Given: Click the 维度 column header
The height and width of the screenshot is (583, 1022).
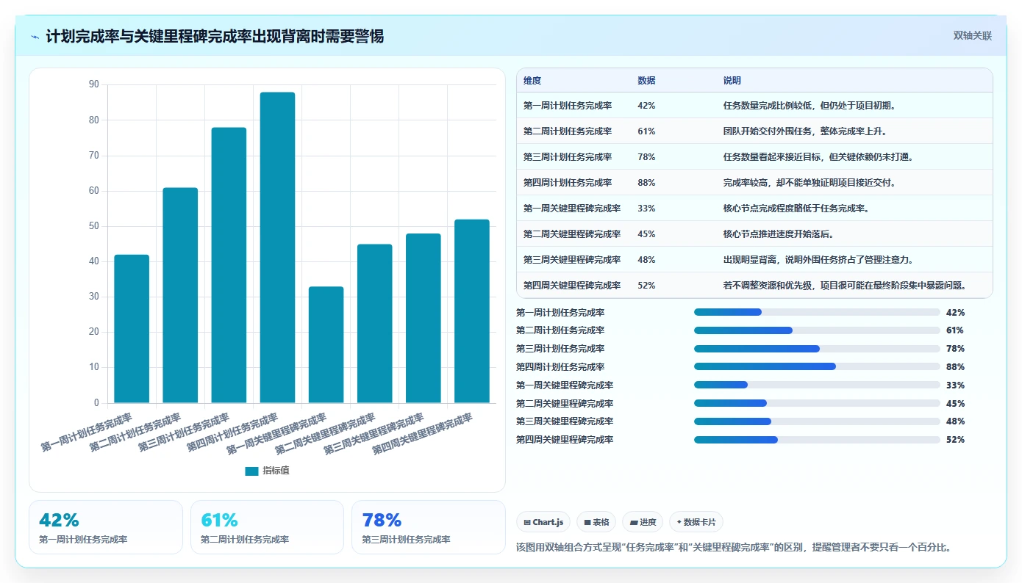Looking at the screenshot, I should [x=532, y=81].
